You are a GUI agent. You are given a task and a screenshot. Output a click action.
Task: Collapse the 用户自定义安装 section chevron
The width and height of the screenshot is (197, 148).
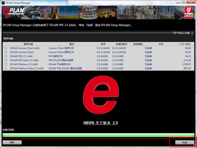coord(192,33)
